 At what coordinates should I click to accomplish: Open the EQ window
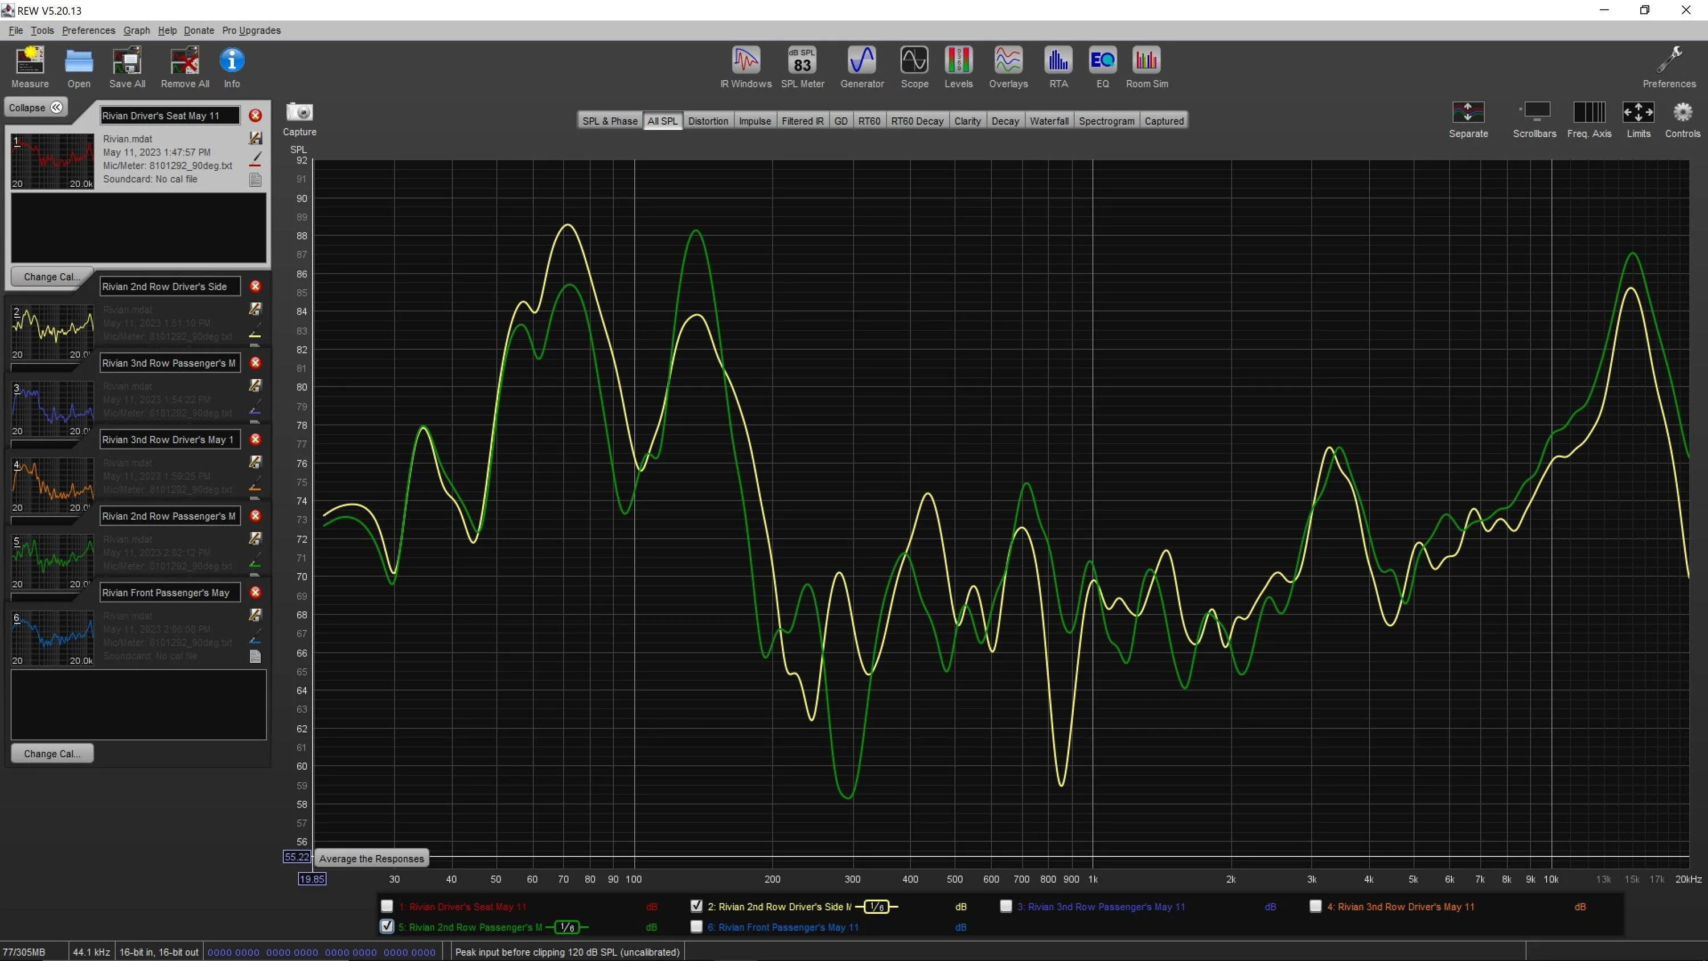click(1103, 66)
